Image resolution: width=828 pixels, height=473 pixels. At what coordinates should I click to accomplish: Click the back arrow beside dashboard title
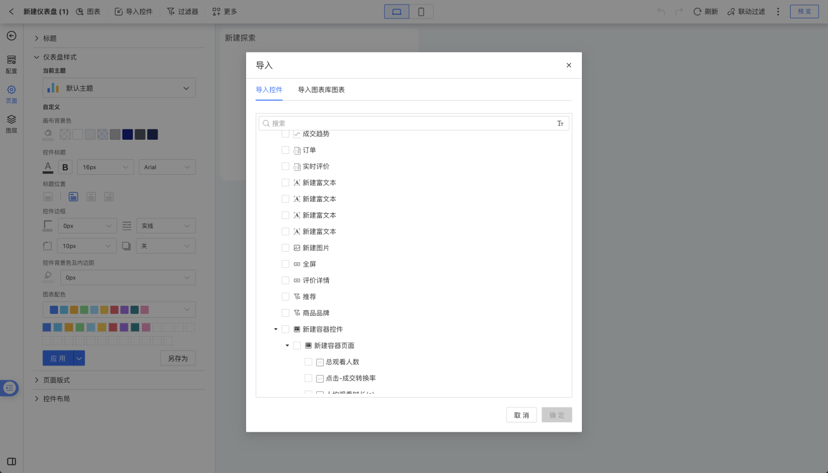point(11,11)
